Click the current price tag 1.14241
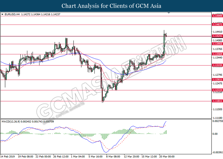This screenshot has height=159, width=223. click(217, 36)
